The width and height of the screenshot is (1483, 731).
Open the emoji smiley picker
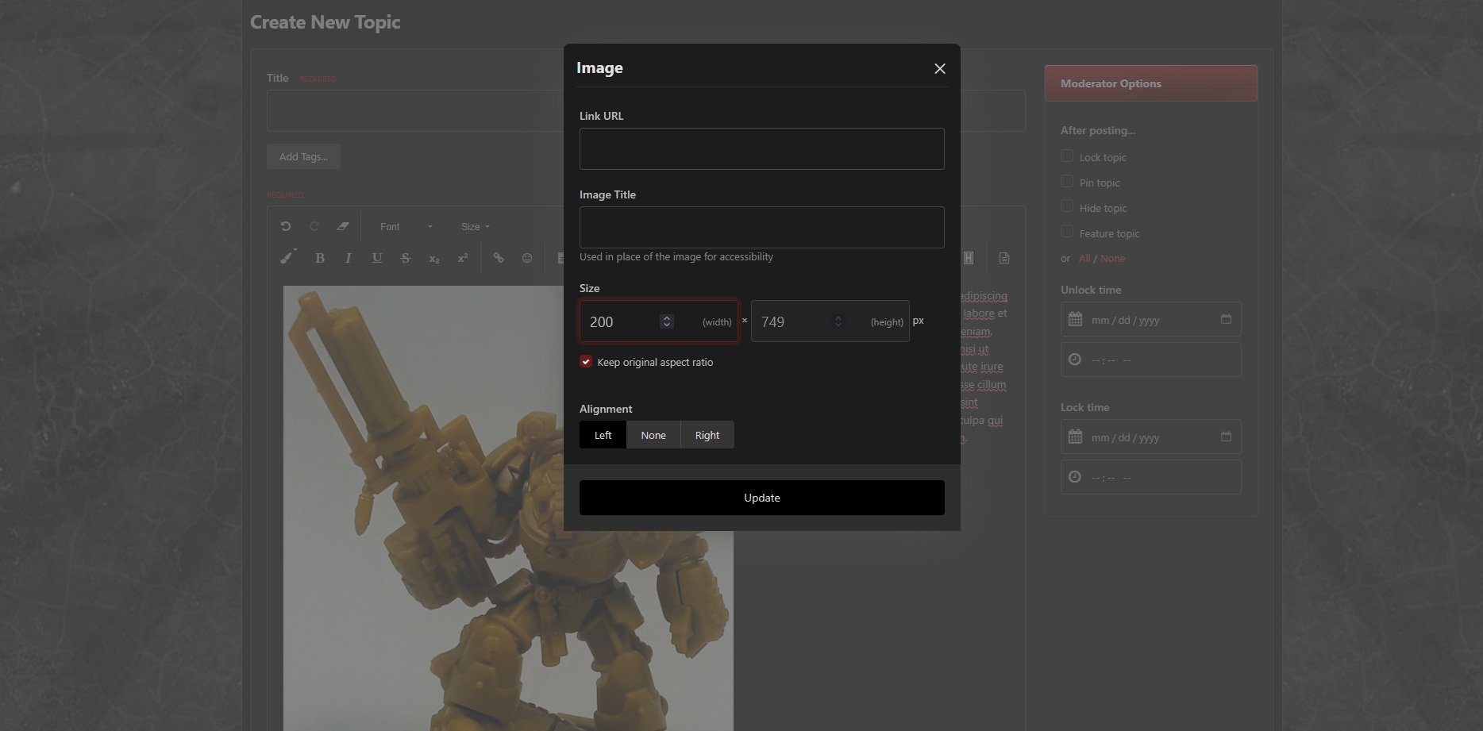coord(527,258)
